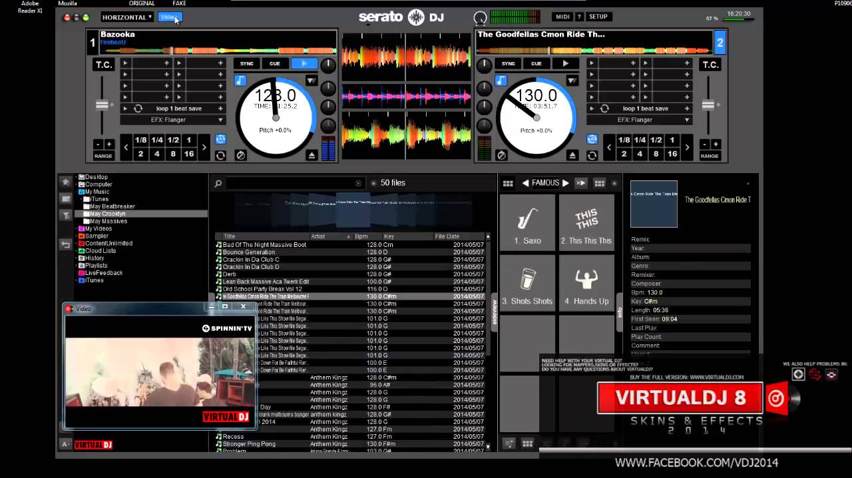Screen dimensions: 852x478
Task: Trigger the Saxo sample pad
Action: click(x=527, y=223)
